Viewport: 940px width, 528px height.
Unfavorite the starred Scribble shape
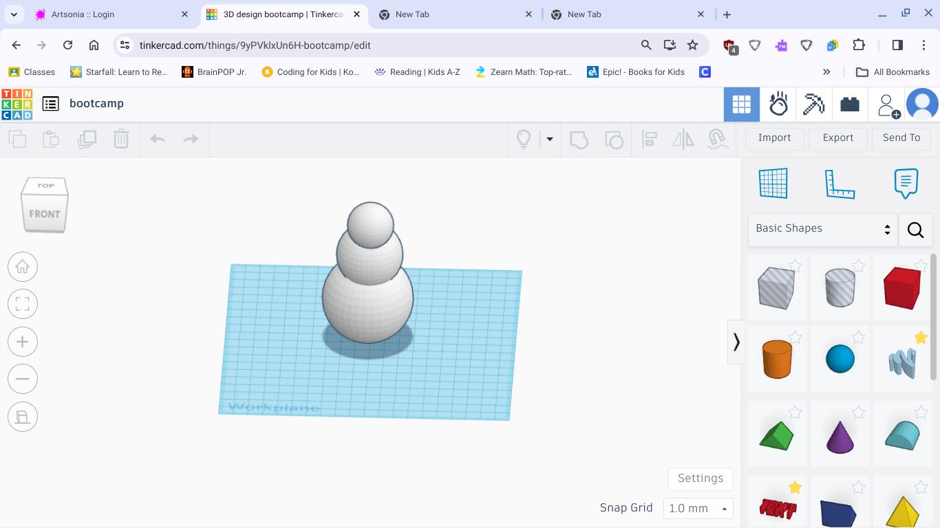[921, 337]
